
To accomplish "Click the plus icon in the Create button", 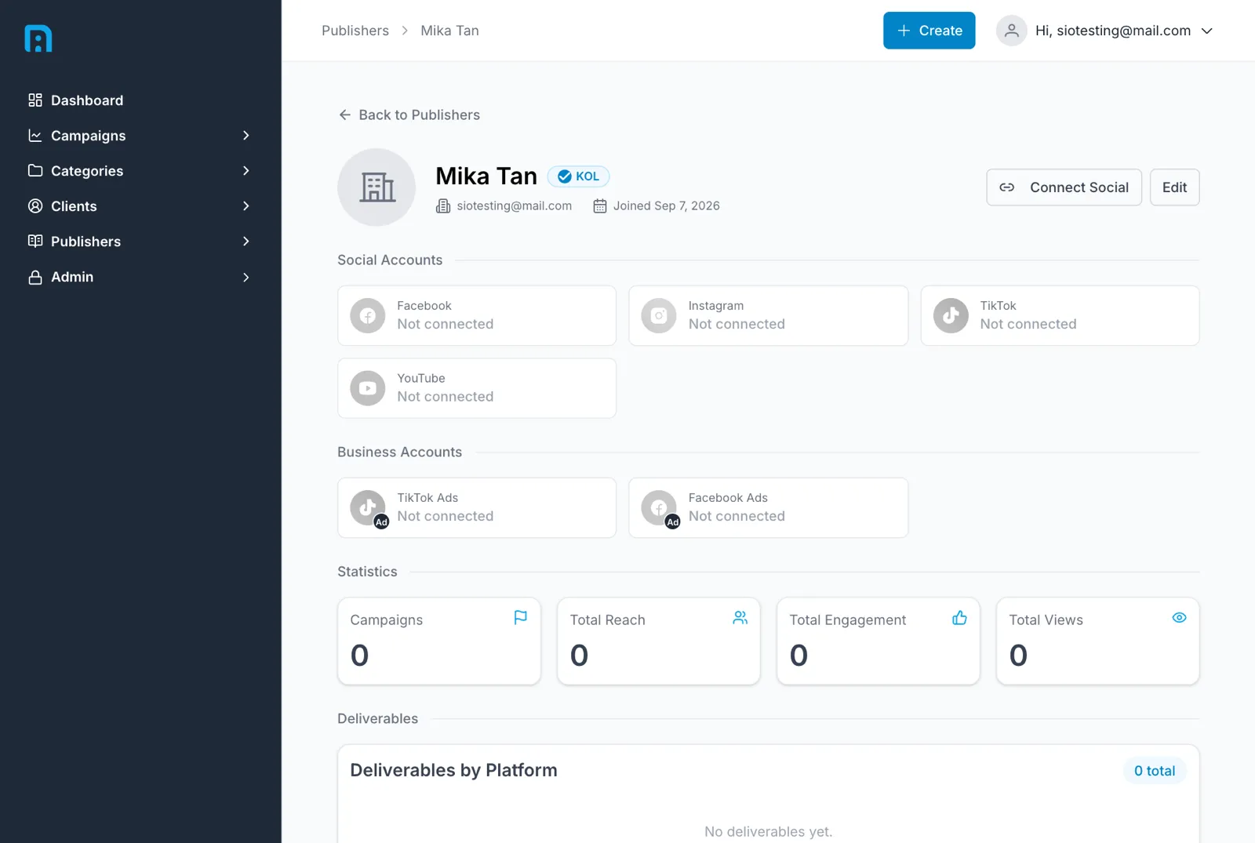I will tap(904, 31).
